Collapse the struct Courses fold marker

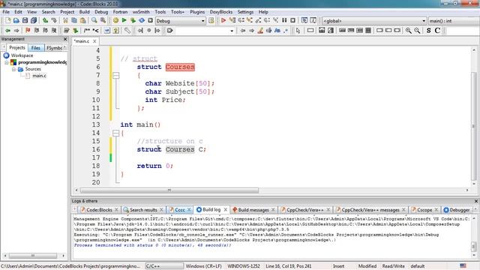pyautogui.click(x=116, y=75)
